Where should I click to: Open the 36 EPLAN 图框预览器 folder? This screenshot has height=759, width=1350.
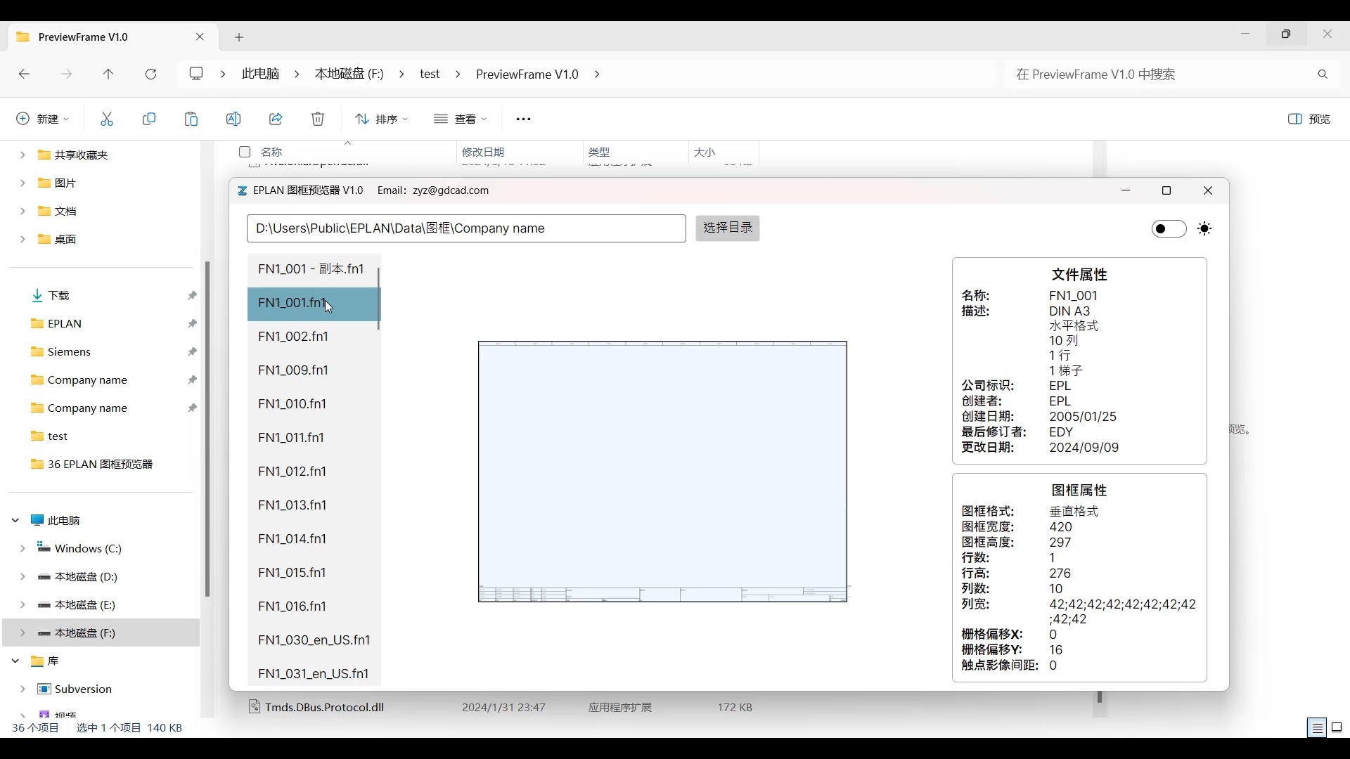point(101,464)
